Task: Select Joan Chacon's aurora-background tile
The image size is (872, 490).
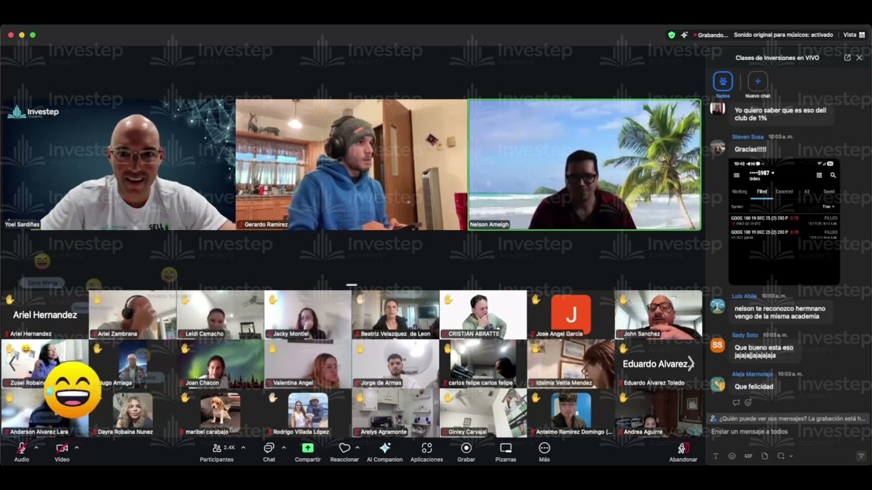Action: pyautogui.click(x=220, y=363)
